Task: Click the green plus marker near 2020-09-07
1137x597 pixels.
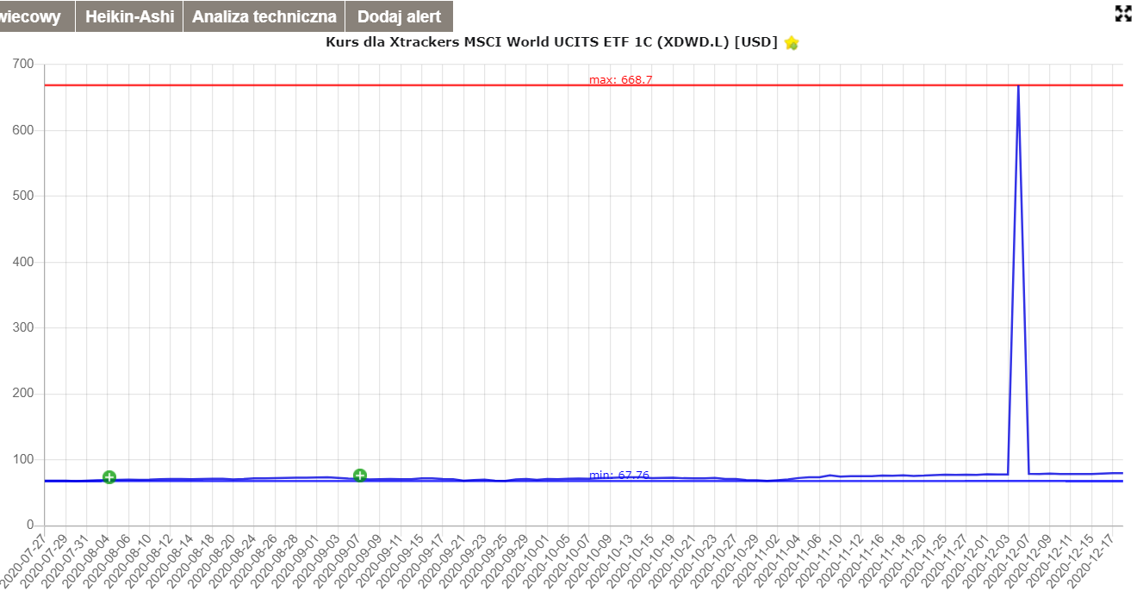Action: coord(360,476)
